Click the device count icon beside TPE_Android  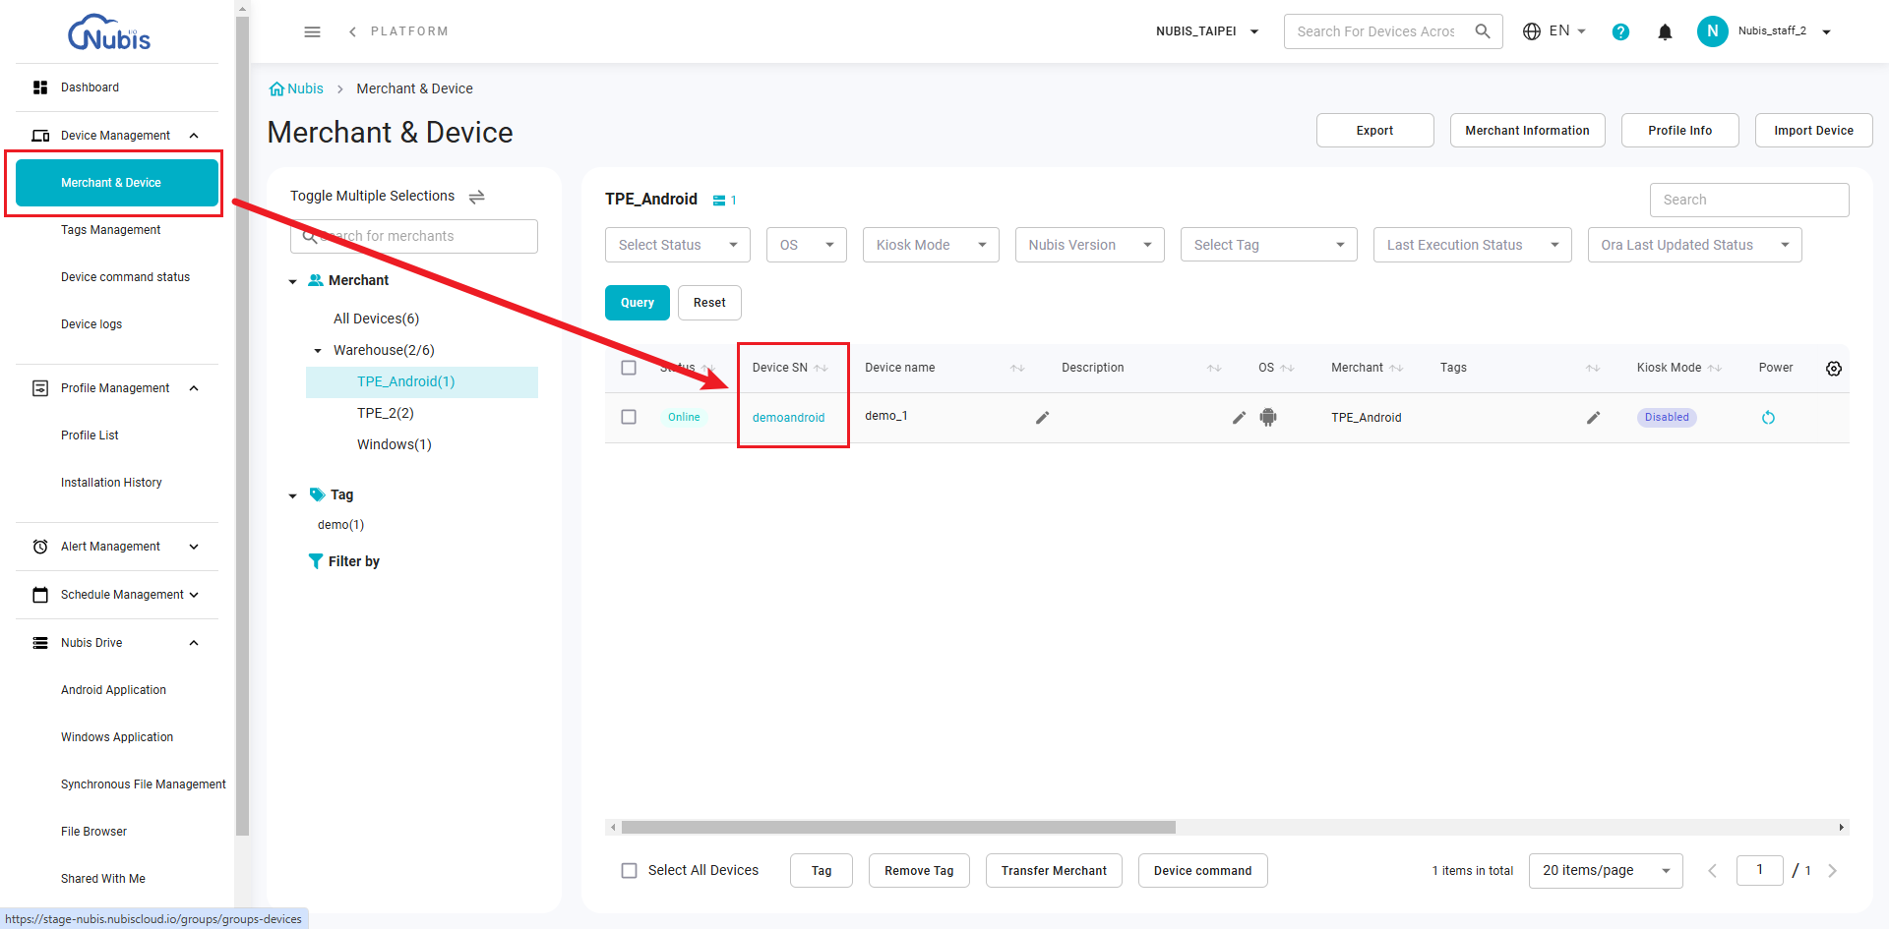coord(719,201)
